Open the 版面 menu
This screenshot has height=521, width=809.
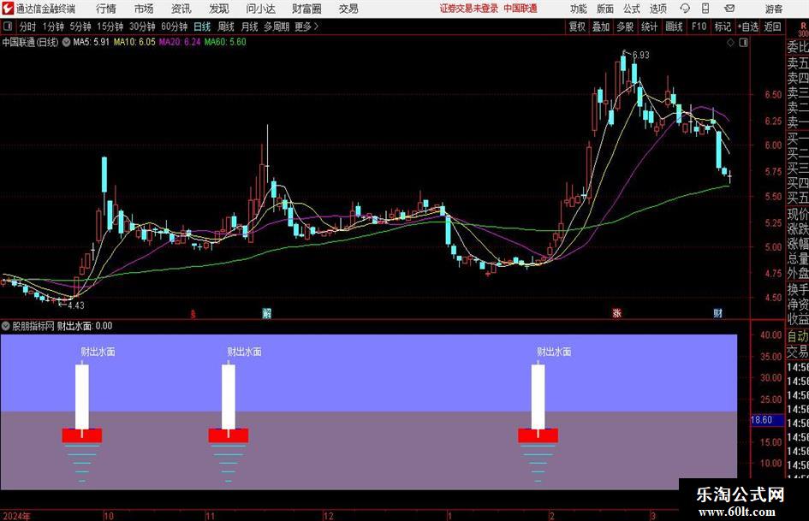point(605,9)
